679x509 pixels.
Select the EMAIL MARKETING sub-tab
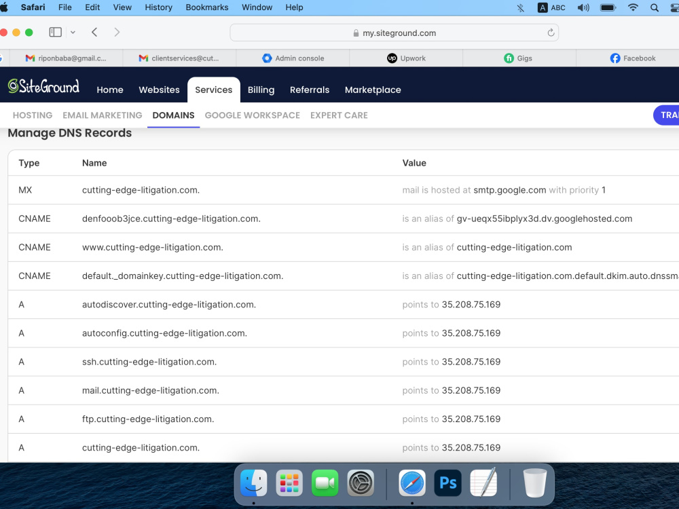(103, 115)
